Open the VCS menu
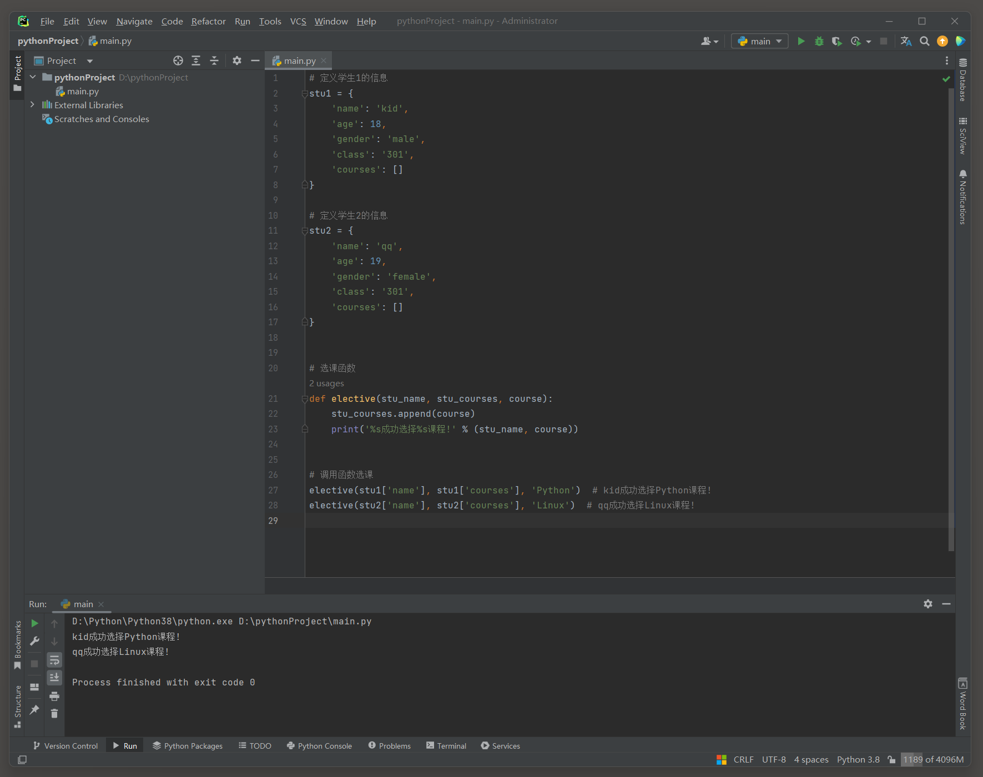This screenshot has width=983, height=777. coord(298,21)
